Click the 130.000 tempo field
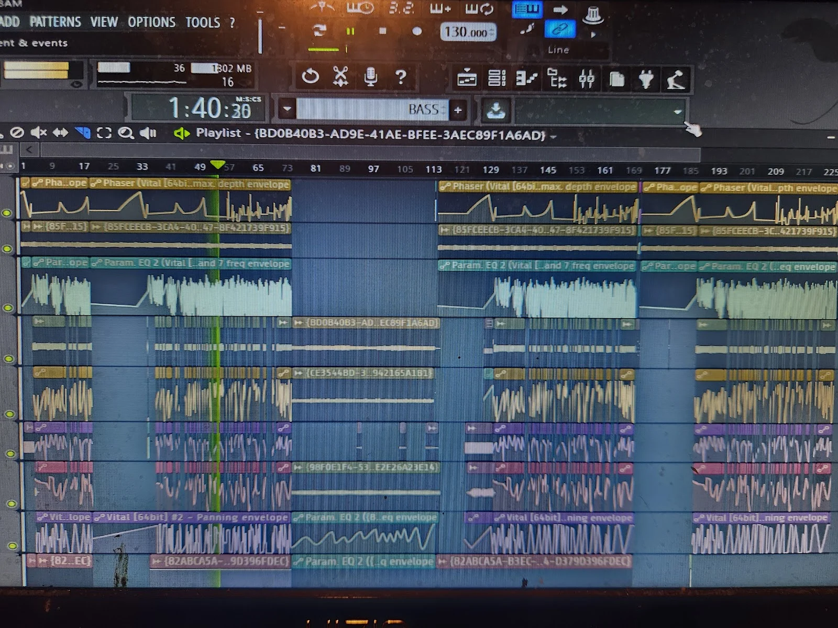Image resolution: width=838 pixels, height=628 pixels. [466, 32]
